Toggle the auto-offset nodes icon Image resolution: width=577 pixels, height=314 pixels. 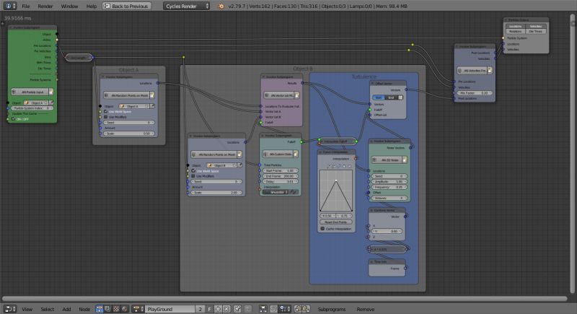pos(263,309)
